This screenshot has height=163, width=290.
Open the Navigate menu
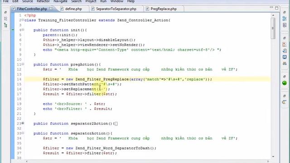[x=60, y=1]
